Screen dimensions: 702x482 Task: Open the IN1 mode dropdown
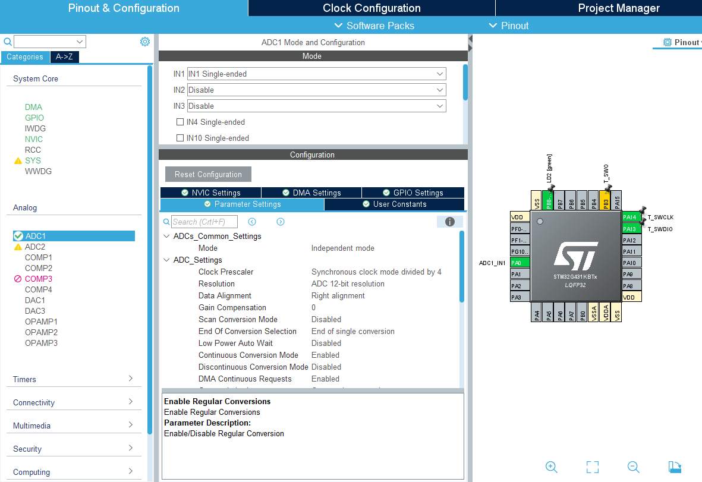[316, 74]
